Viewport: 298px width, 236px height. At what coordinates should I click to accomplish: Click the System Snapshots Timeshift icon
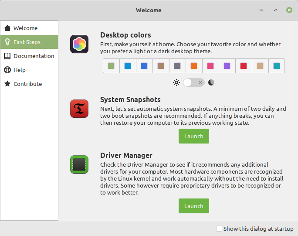(79, 109)
